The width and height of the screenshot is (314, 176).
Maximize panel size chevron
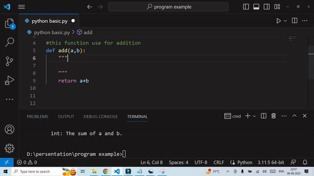pos(294,116)
